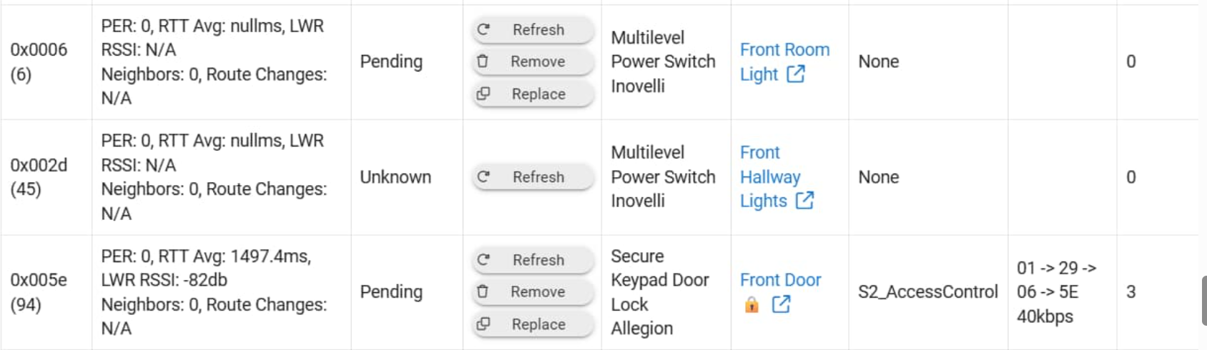Screen dimensions: 1207x350
Task: Select the 0x005e (94) node ID cell
Action: 39,292
